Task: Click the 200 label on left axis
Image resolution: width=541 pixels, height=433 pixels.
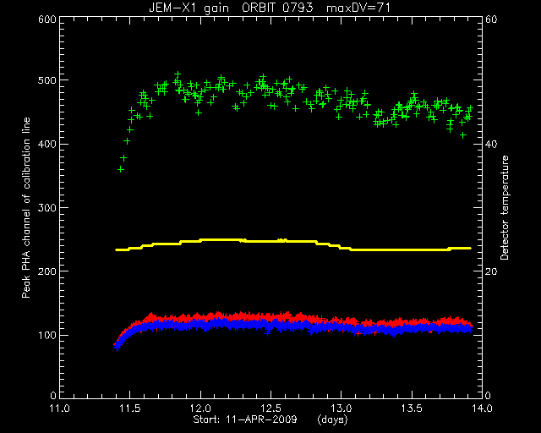Action: [x=47, y=271]
